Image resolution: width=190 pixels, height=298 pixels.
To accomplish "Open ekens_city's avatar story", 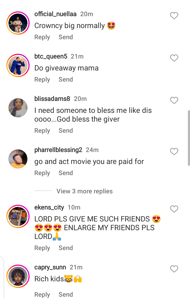I will [x=18, y=216].
